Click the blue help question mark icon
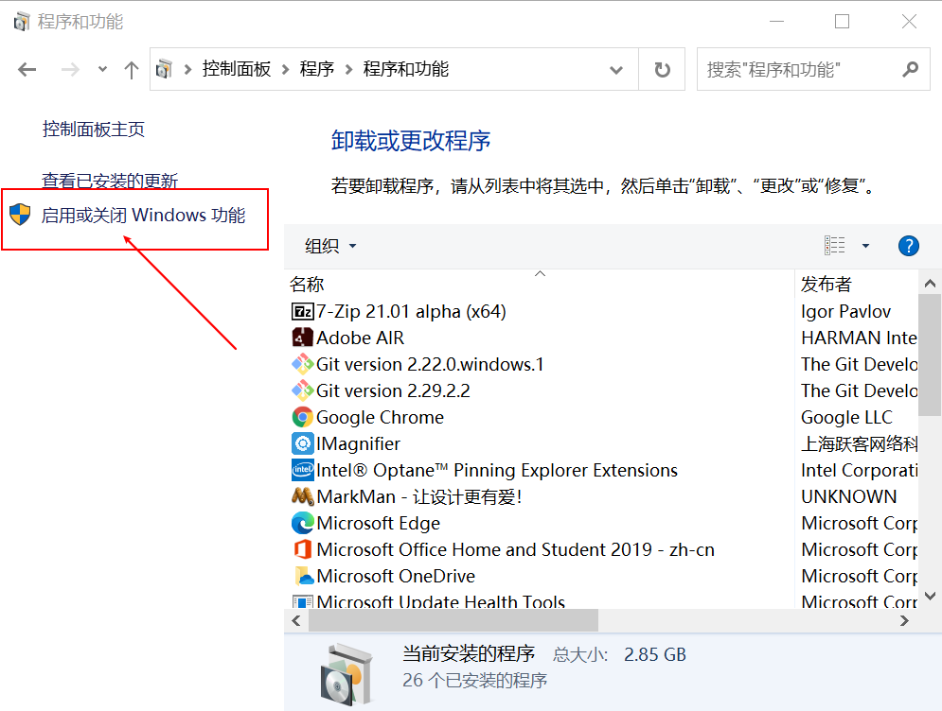Viewport: 942px width, 711px height. [908, 246]
